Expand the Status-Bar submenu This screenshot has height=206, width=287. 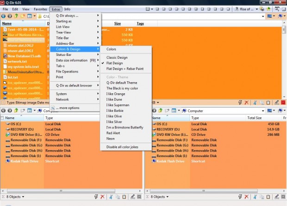pos(75,55)
